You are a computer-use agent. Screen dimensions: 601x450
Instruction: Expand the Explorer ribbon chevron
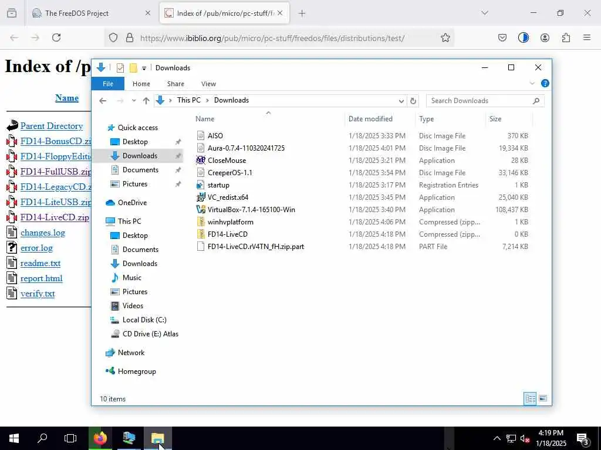[x=532, y=83]
